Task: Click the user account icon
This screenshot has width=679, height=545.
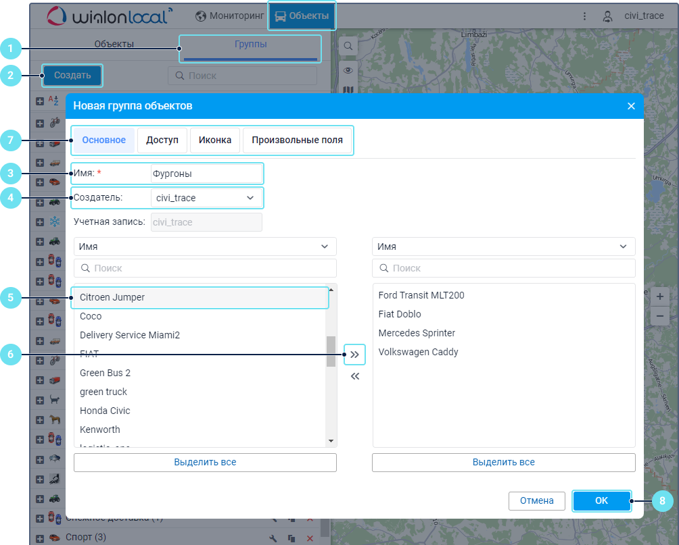Action: click(x=608, y=16)
